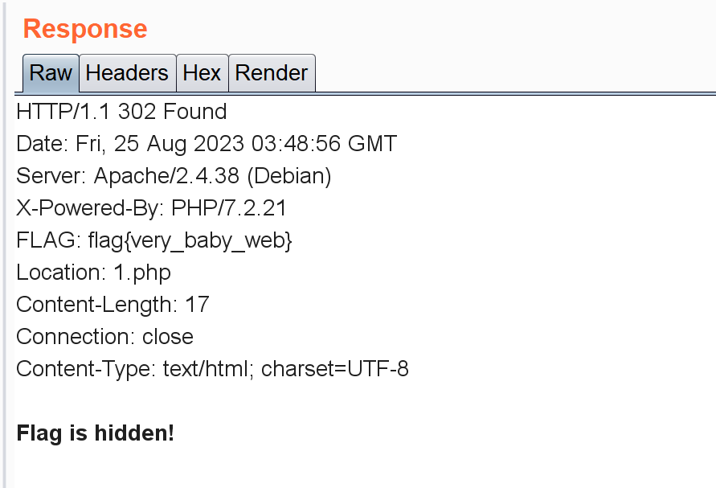Viewport: 716px width, 488px height.
Task: Click the Content-Length header line
Action: coord(113,305)
